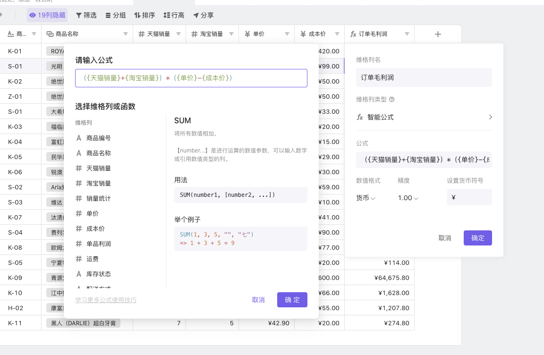Click the 设置货币符号 ¥ input field
Screen dimensions: 544x355
click(469, 197)
